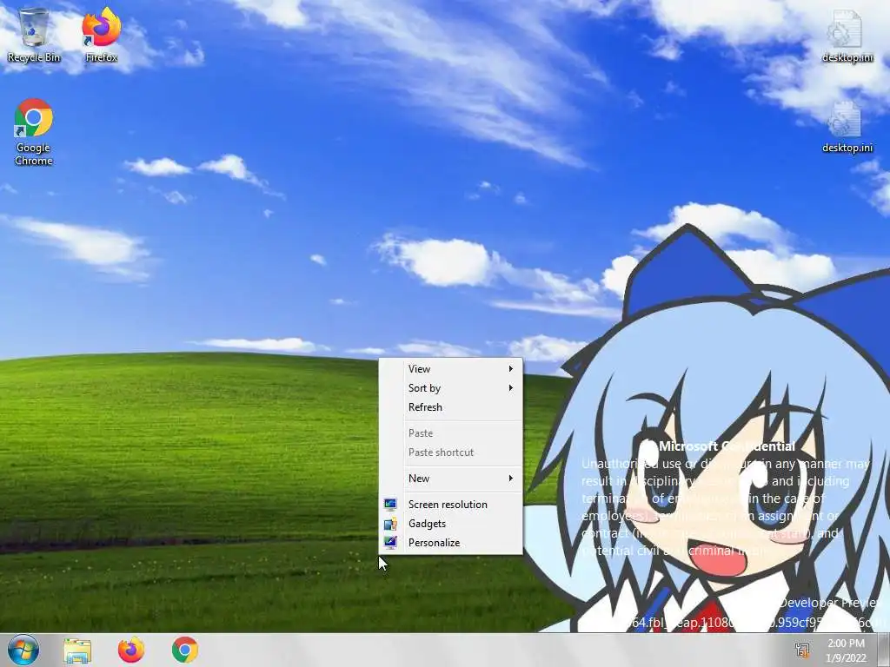Open the Windows Start orb
Viewport: 890px width, 667px height.
click(23, 650)
